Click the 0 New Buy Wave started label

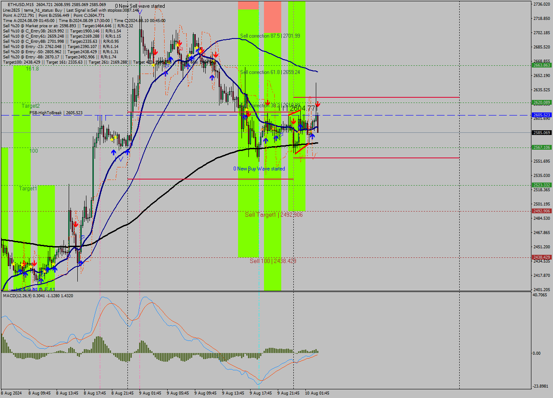point(259,169)
